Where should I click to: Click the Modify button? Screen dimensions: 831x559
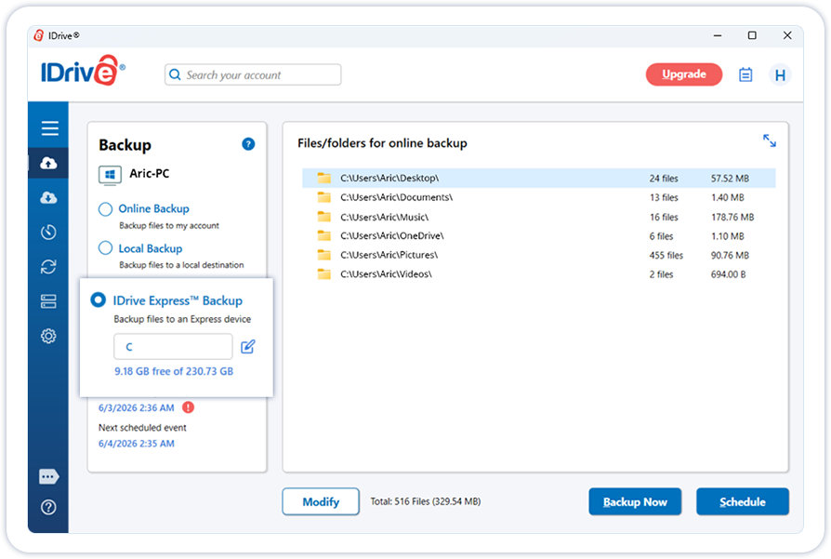321,501
